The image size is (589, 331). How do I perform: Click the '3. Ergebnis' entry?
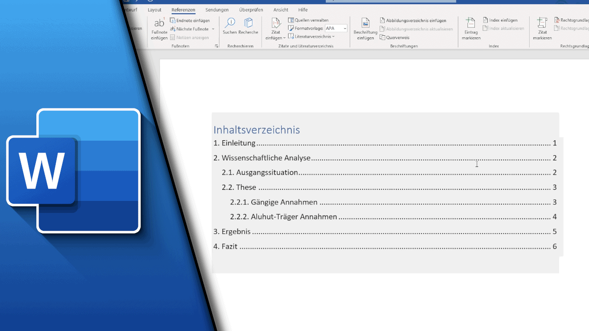click(x=385, y=232)
